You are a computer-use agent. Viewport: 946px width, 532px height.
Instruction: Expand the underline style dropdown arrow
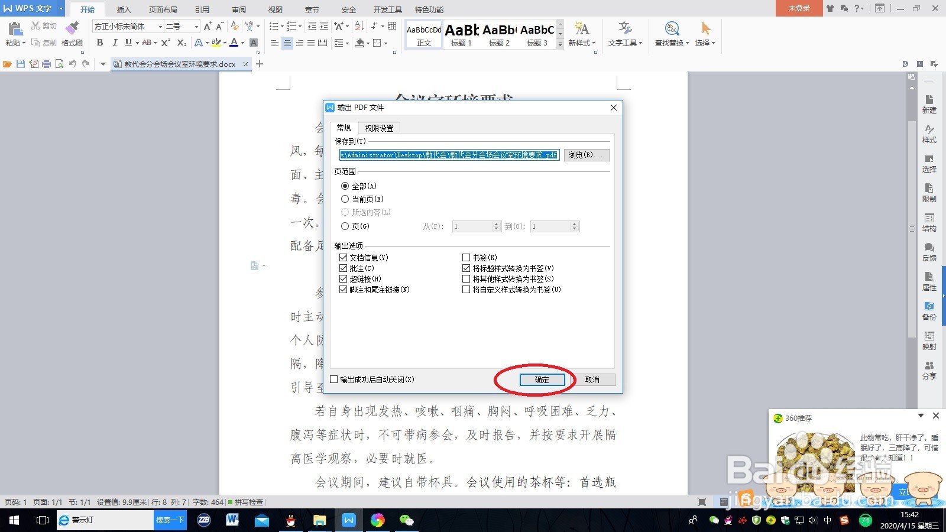137,43
